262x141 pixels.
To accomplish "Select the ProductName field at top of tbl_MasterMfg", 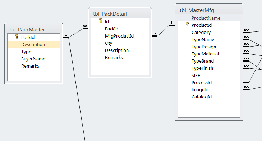I will (x=209, y=18).
